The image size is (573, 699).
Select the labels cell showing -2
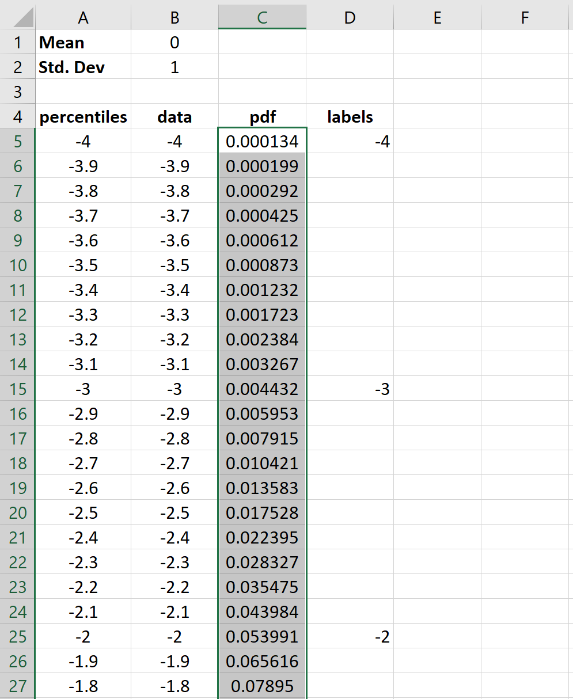click(350, 636)
